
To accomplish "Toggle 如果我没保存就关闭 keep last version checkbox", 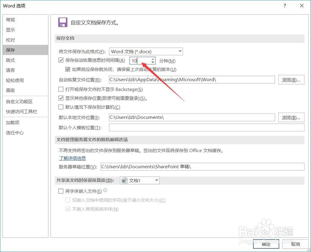I will point(67,69).
